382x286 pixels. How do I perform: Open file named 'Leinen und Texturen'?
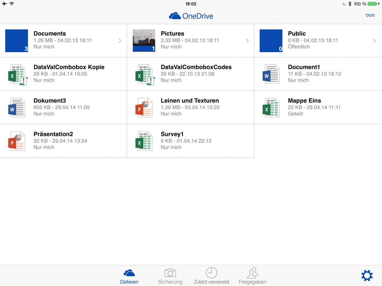(190, 100)
